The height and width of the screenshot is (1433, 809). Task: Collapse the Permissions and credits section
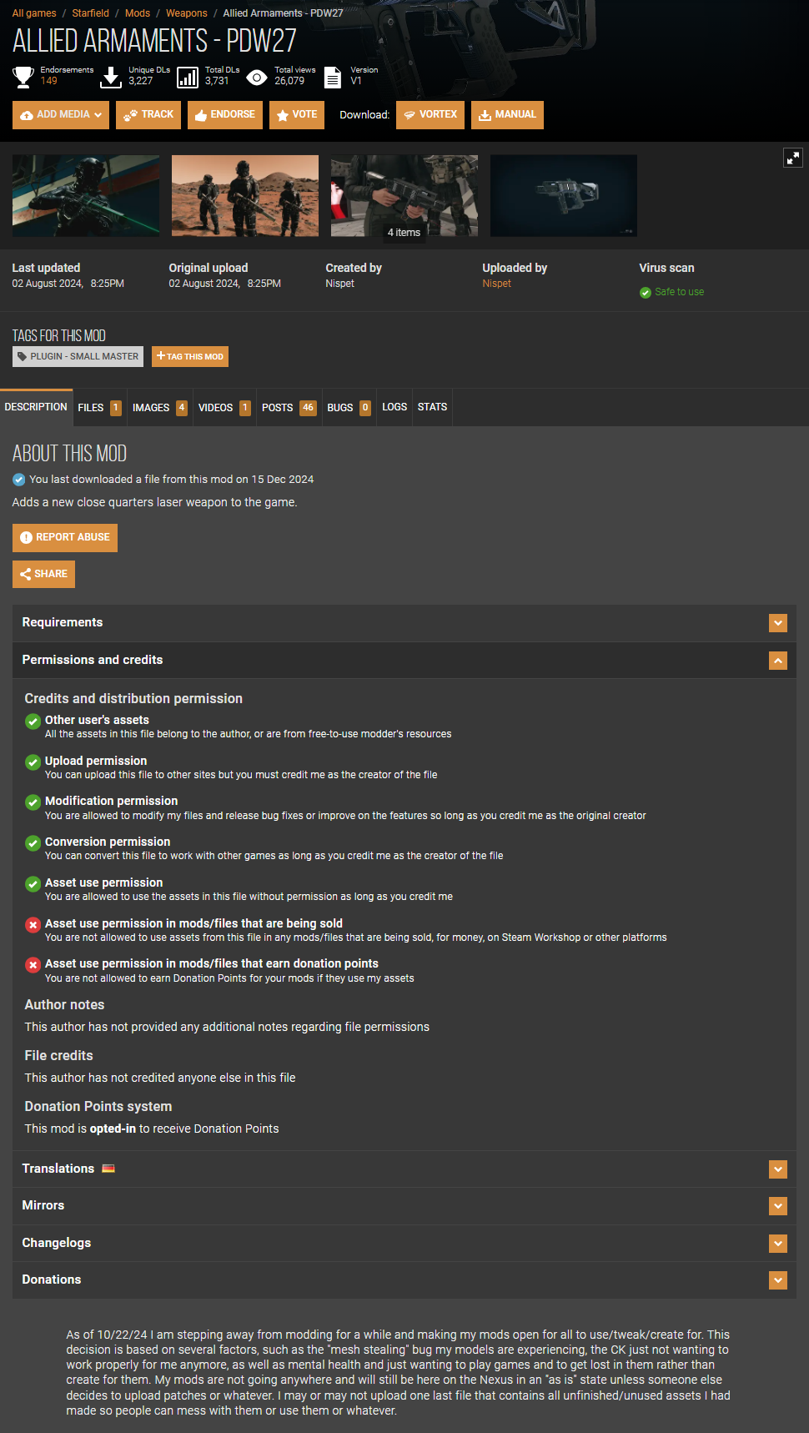777,661
